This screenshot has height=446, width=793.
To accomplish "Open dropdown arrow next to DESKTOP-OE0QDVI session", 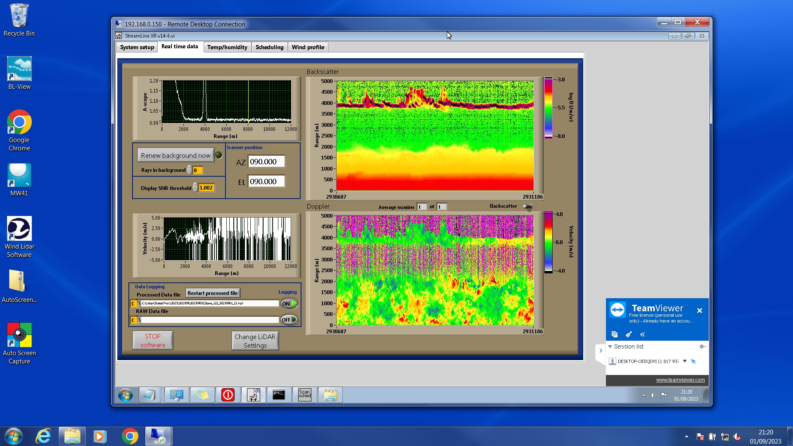I will tap(684, 361).
